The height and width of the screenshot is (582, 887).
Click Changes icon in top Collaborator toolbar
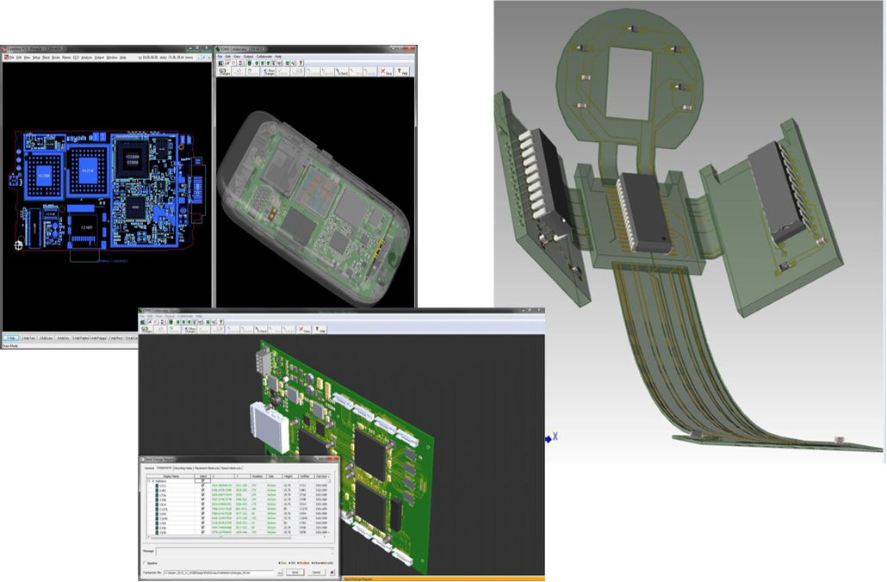pyautogui.click(x=224, y=72)
